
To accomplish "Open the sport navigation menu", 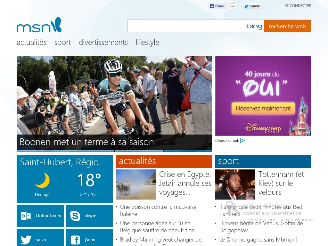I will coord(62,43).
